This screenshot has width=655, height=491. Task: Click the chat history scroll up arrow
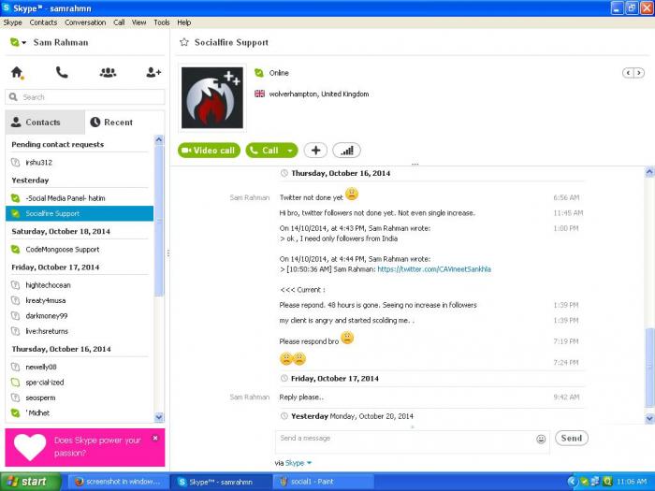(649, 171)
